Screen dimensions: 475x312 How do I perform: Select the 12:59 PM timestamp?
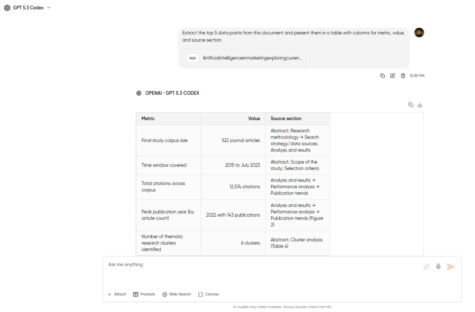pos(418,76)
